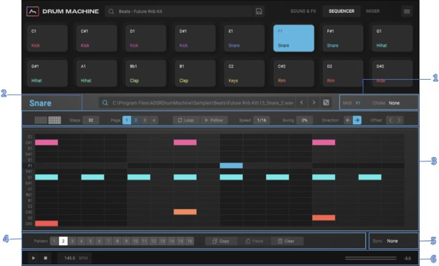
Task: Click the Steps 32 value
Action: pos(91,120)
